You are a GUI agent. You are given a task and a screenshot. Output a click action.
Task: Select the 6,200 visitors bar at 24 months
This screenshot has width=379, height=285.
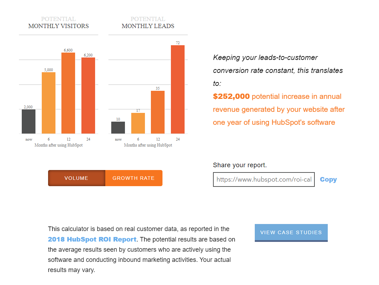click(x=88, y=95)
